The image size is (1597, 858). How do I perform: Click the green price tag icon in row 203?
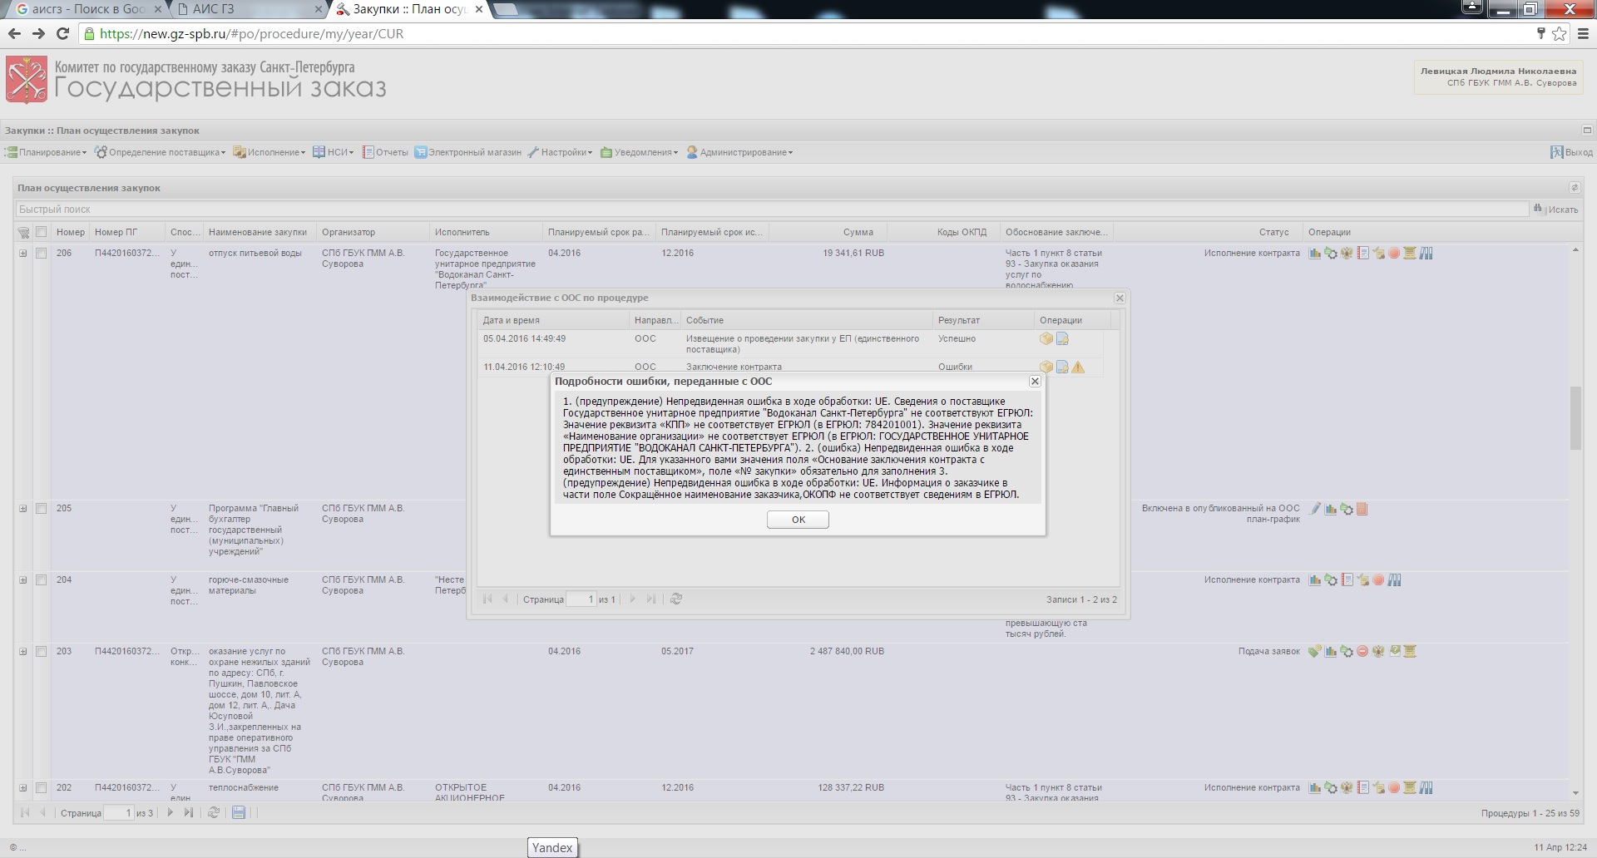click(1315, 652)
